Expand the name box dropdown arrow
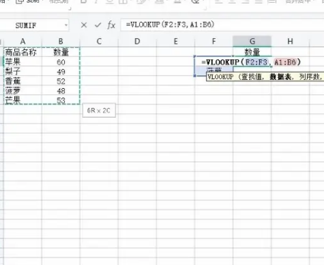The image size is (324, 265). 66,25
